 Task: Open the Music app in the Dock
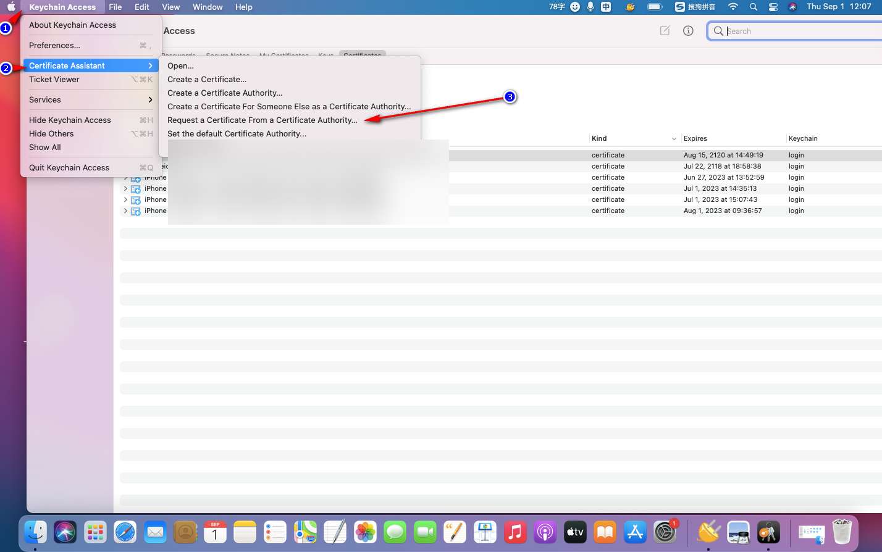514,532
